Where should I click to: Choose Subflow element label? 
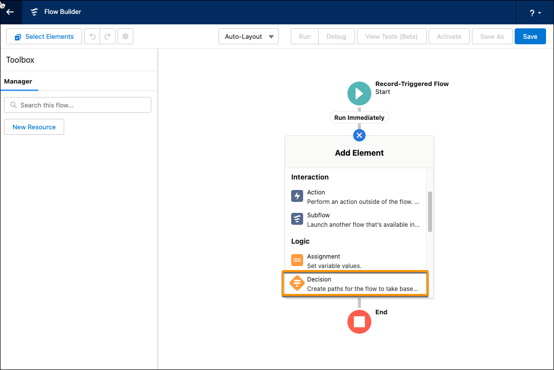(319, 215)
